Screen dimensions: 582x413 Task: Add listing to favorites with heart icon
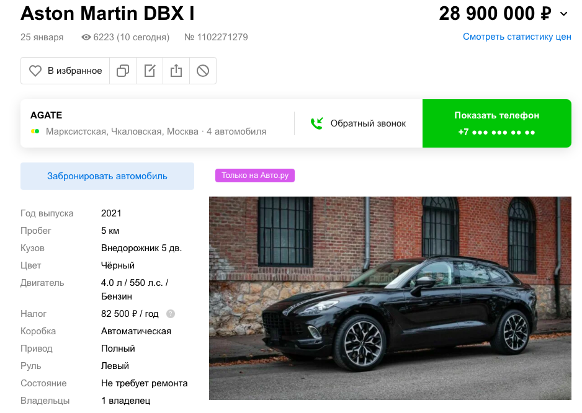pyautogui.click(x=35, y=71)
